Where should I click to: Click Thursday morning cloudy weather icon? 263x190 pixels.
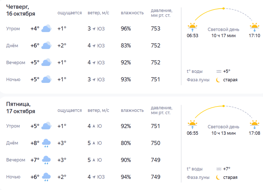coord(46,28)
